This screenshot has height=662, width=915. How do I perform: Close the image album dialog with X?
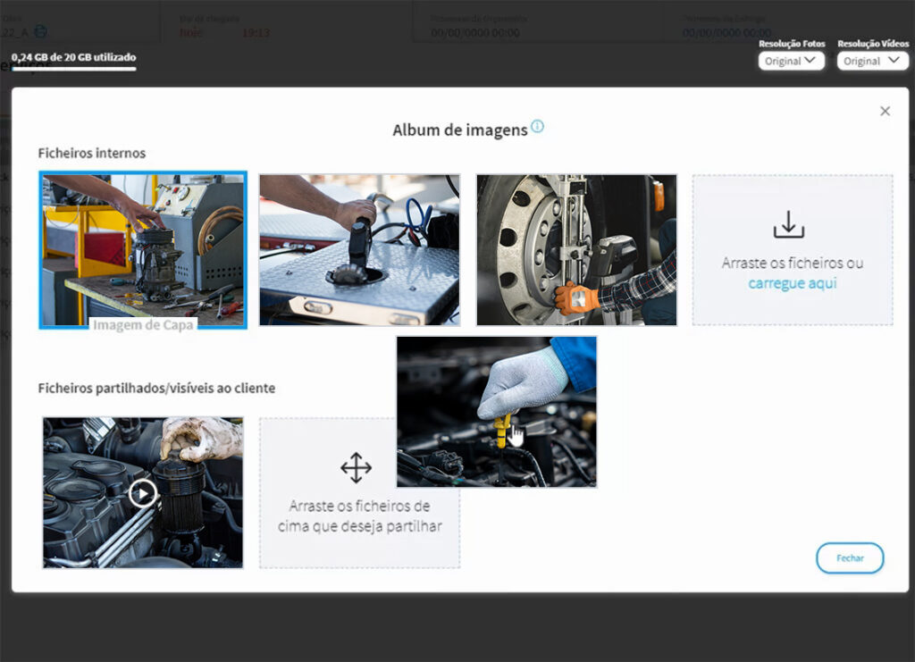pyautogui.click(x=885, y=111)
